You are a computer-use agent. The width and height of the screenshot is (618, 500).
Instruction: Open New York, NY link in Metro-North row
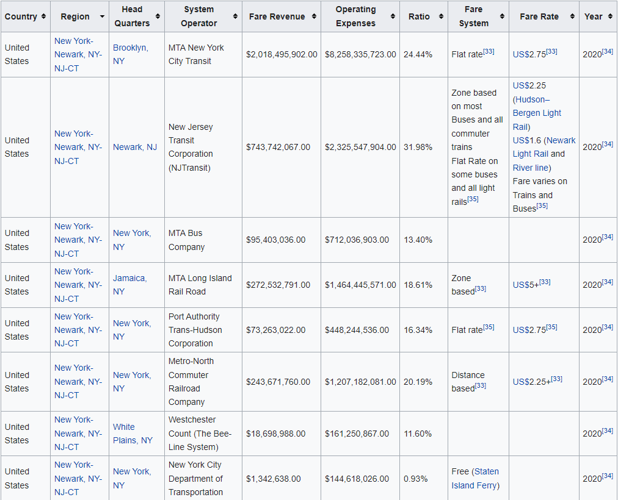click(132, 382)
